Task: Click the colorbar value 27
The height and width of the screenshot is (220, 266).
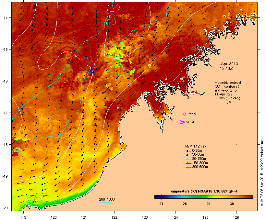Action: pos(161,204)
